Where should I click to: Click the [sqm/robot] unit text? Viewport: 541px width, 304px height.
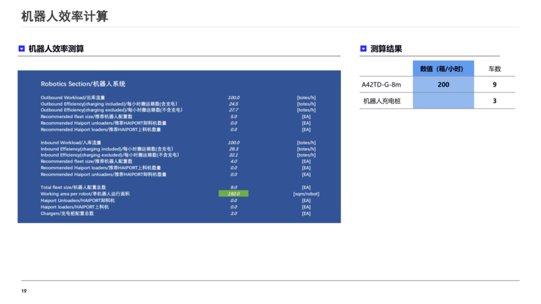pos(306,194)
